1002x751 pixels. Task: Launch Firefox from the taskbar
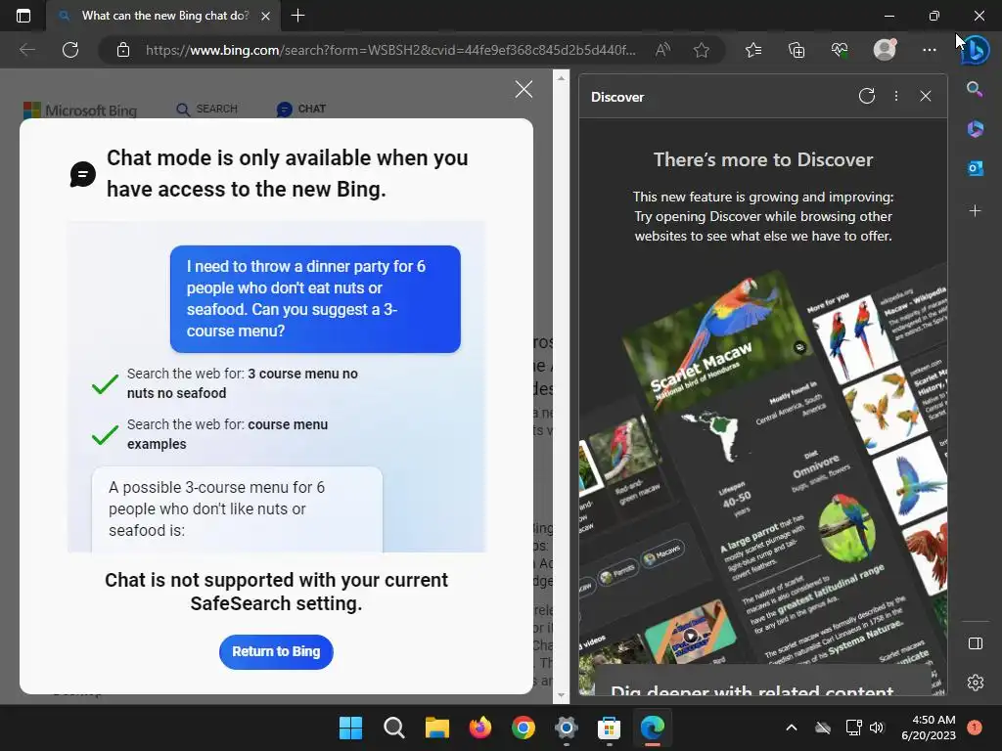[479, 728]
